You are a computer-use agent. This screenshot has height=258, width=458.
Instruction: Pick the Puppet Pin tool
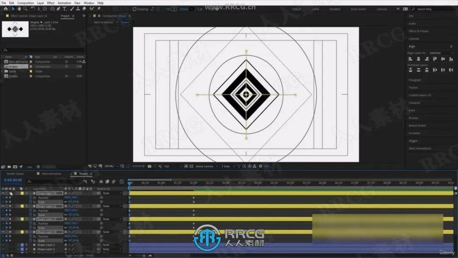click(99, 8)
